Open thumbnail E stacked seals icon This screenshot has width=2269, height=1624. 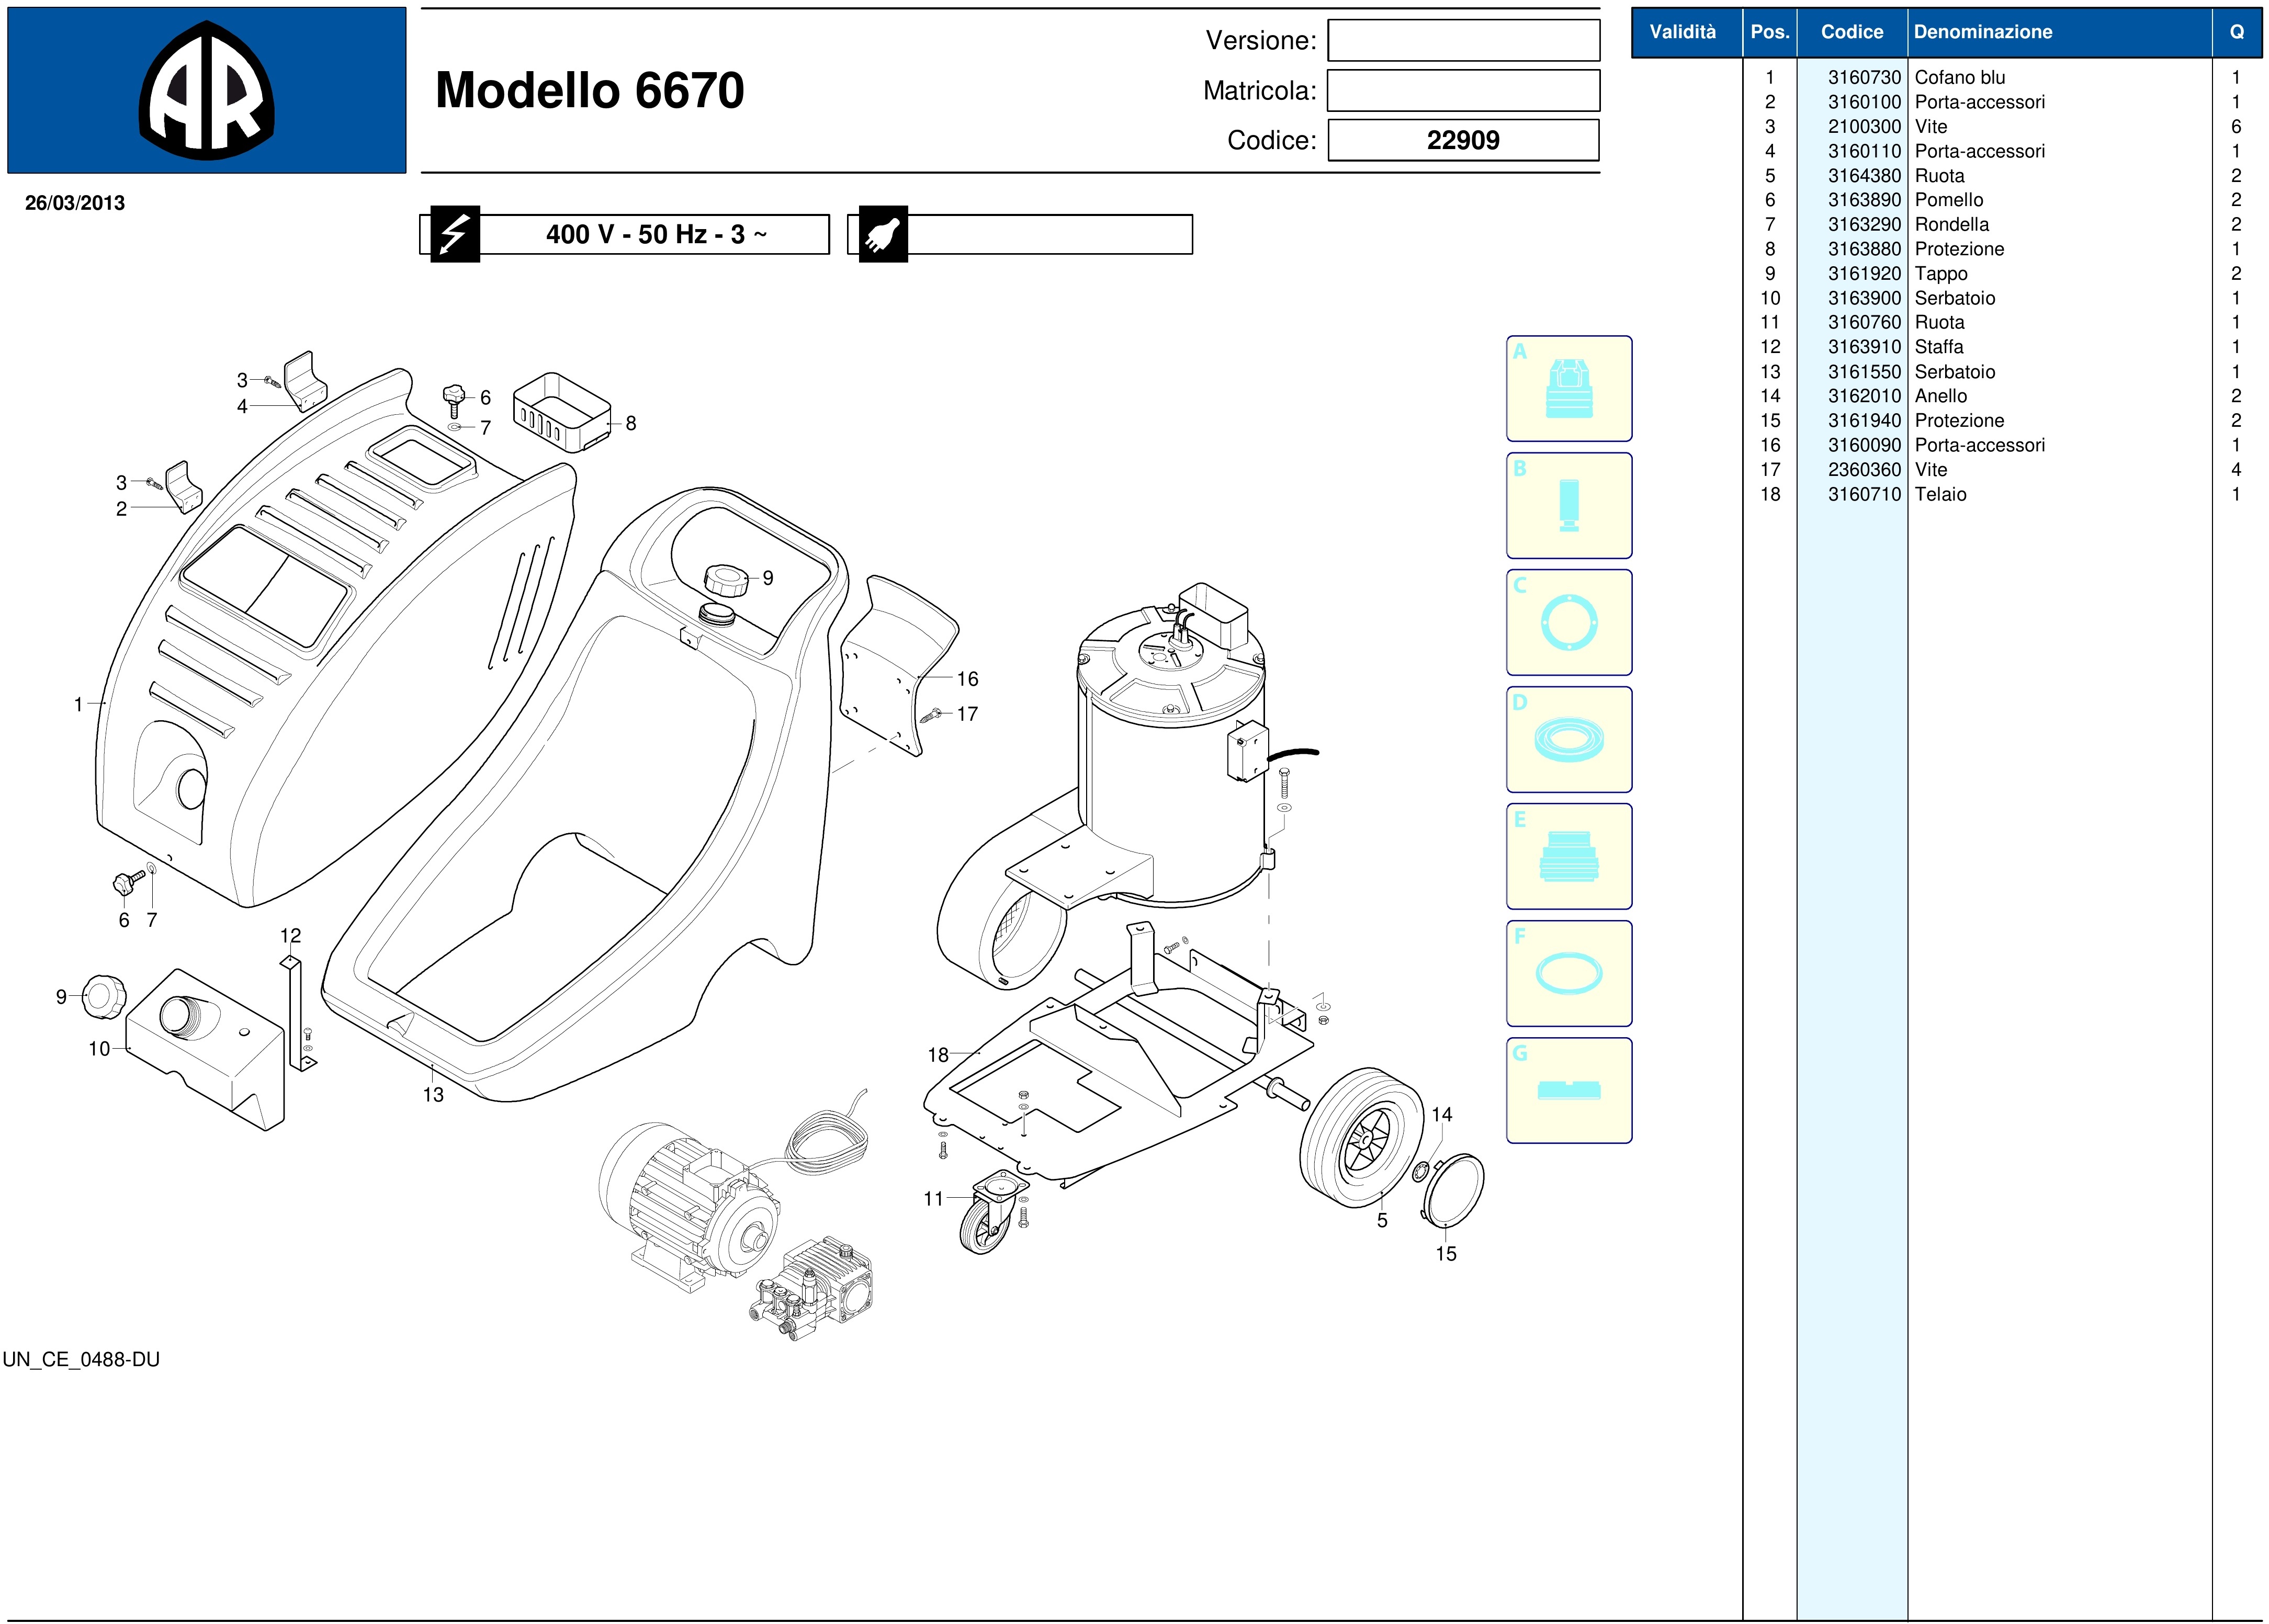1568,857
